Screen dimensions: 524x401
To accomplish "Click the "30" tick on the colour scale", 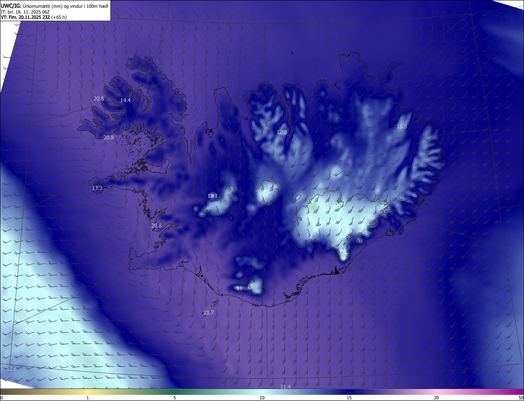I will 436,398.
